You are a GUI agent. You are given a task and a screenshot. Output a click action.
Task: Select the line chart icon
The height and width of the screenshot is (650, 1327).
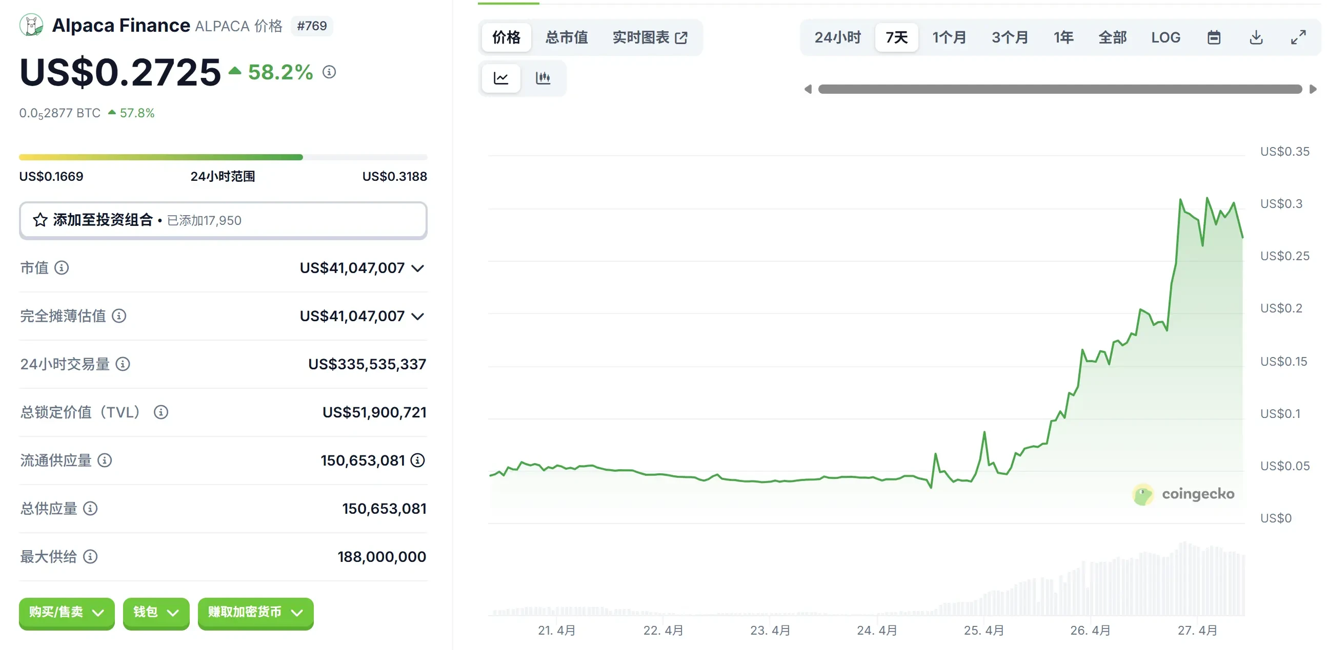501,78
